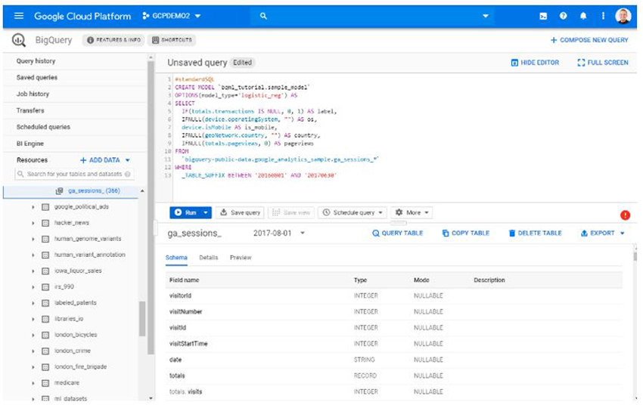
Task: Open Transfers
Action: [30, 110]
